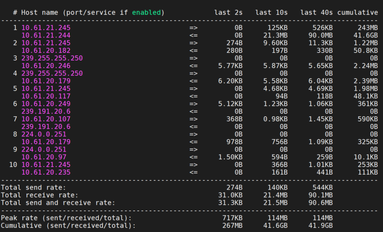
Task: Click the 'Total send rate:' label
Action: pyautogui.click(x=33, y=187)
